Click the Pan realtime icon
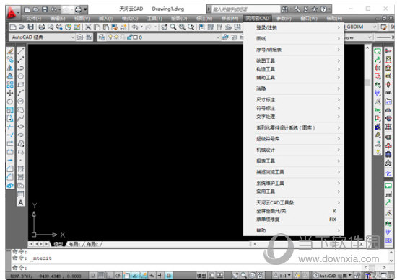 165,27
